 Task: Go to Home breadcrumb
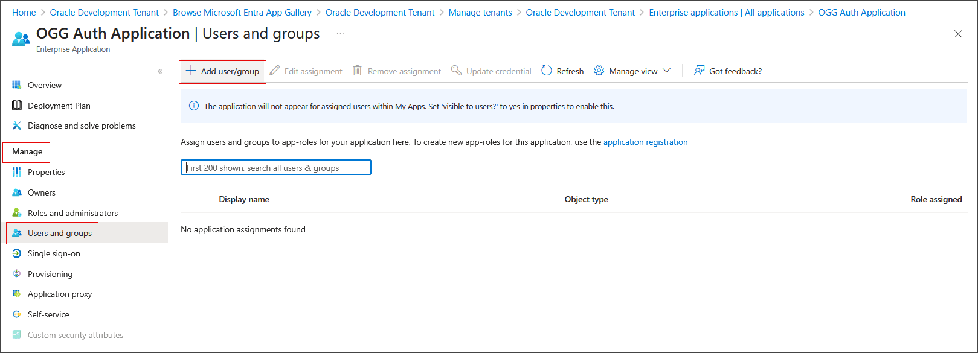24,12
